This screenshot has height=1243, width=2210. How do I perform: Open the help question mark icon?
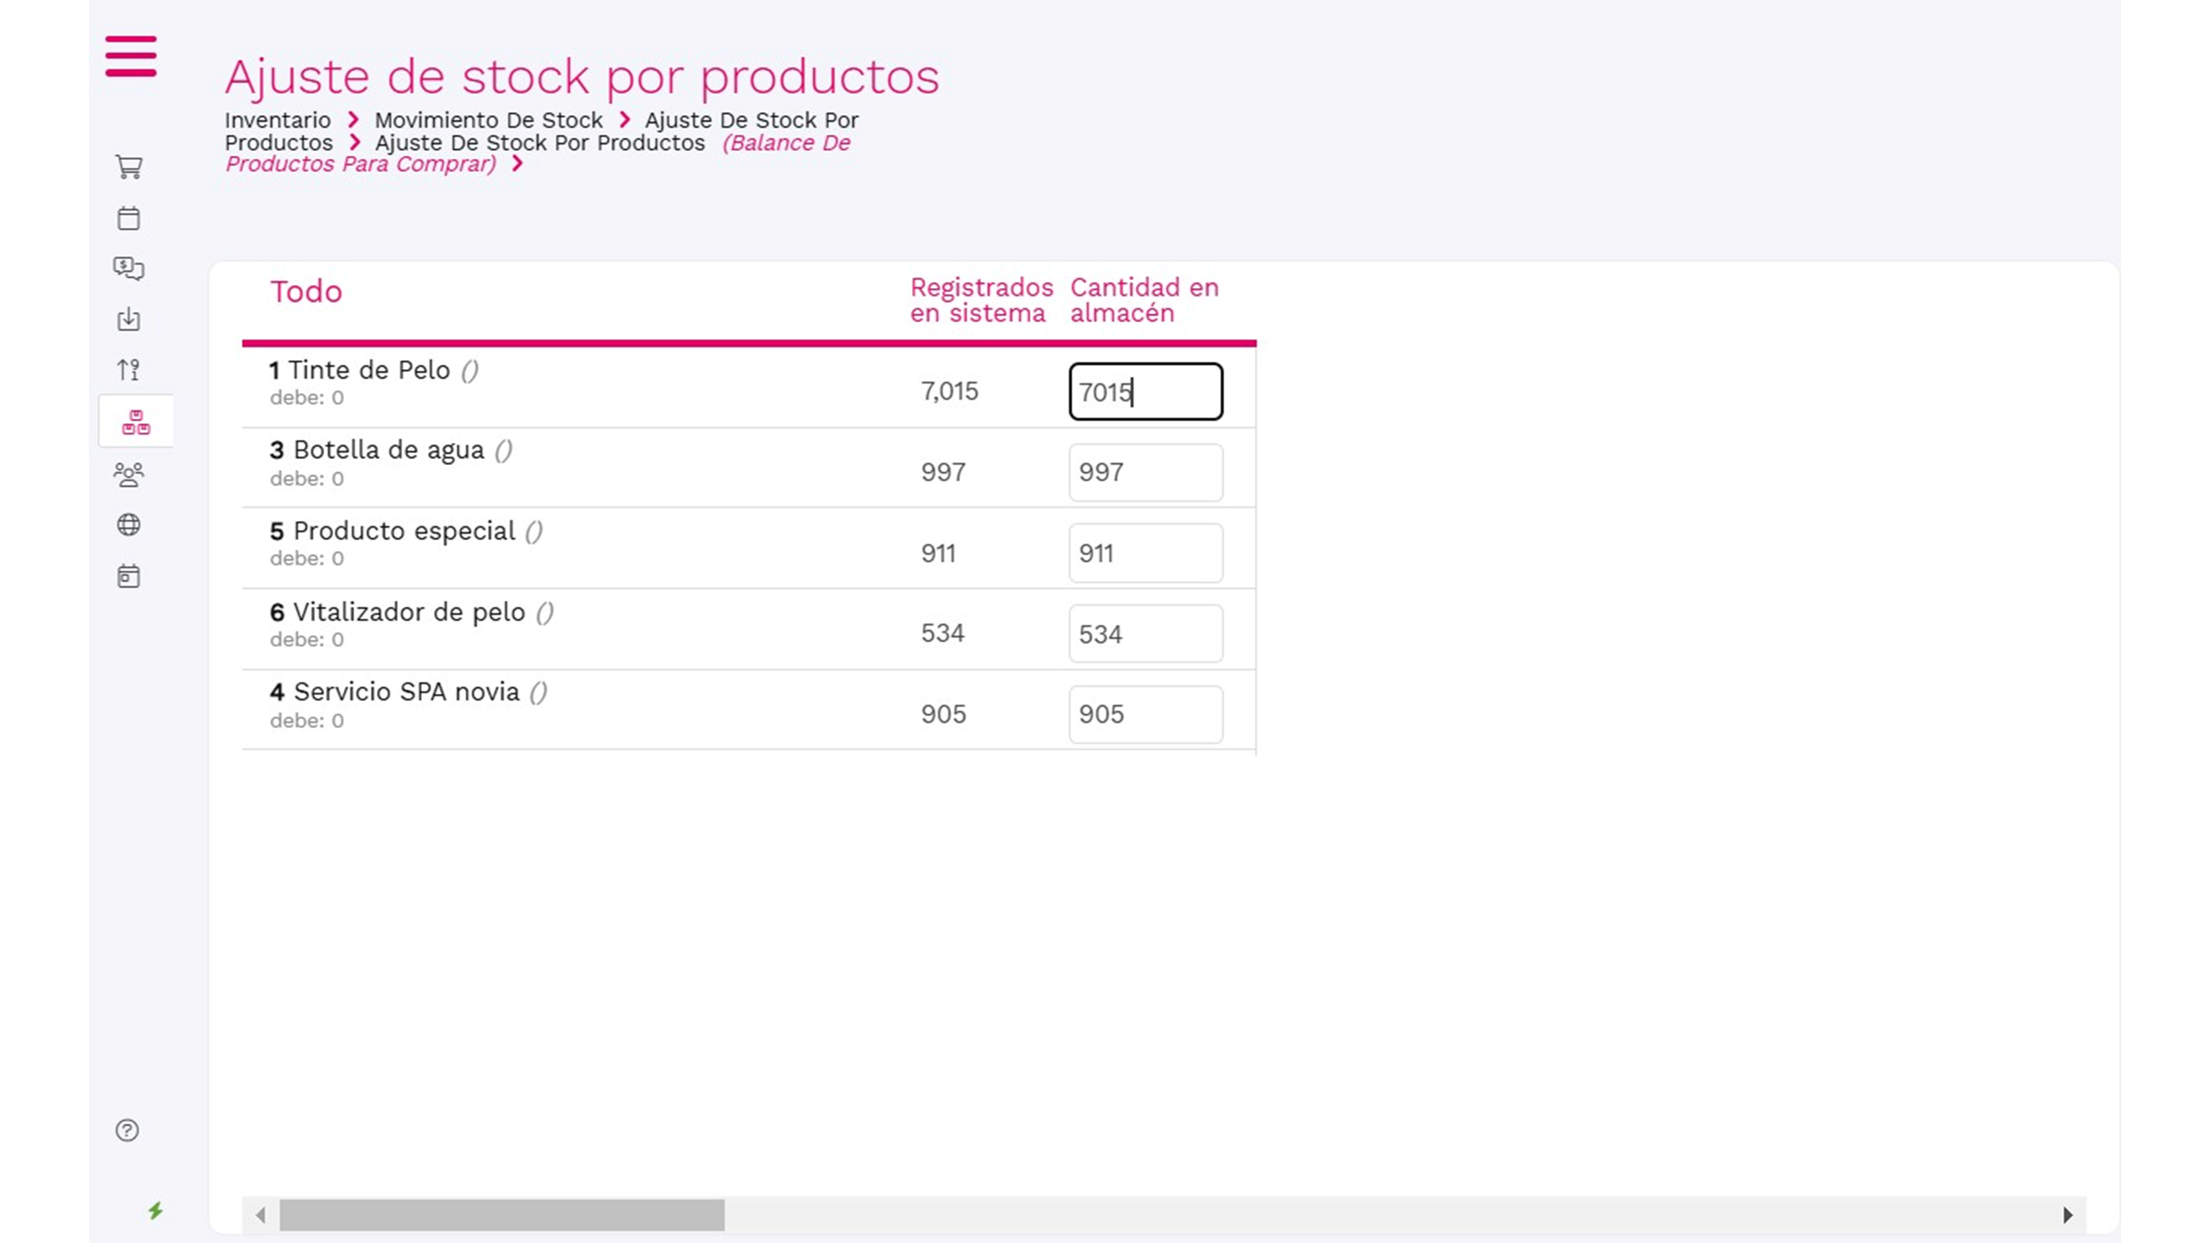[x=127, y=1131]
